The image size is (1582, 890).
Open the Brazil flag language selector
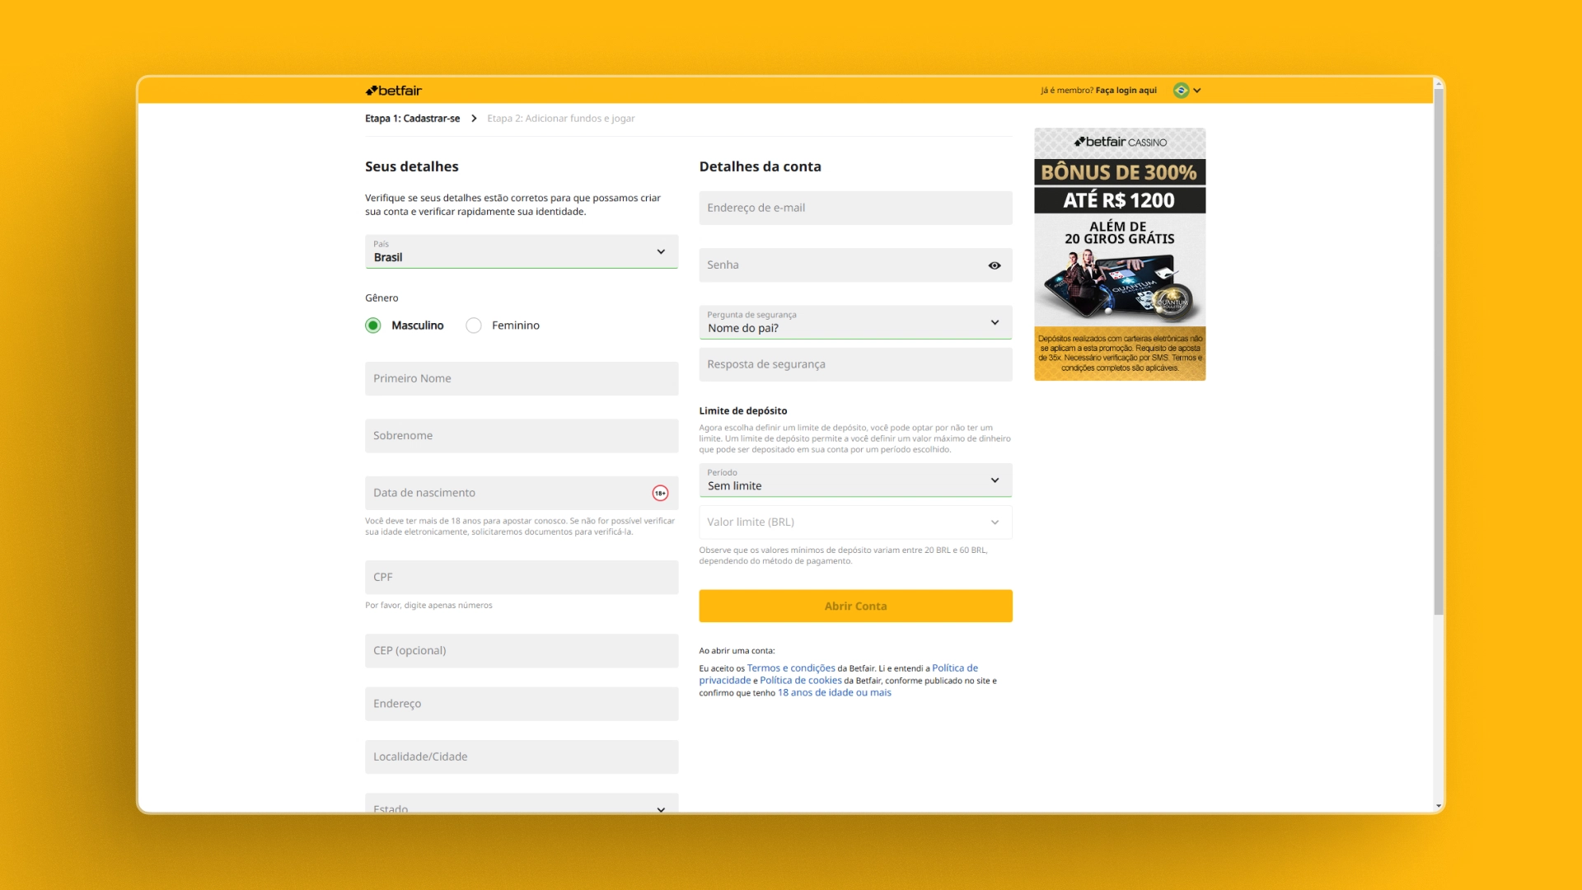click(x=1181, y=91)
